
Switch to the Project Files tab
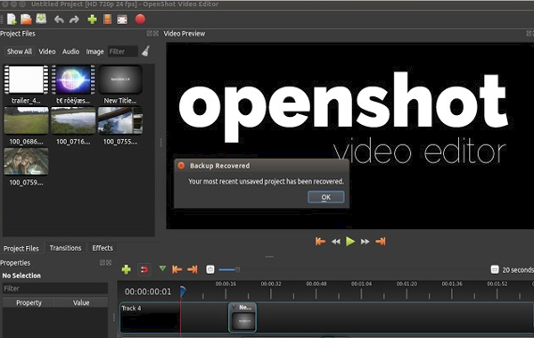pyautogui.click(x=21, y=248)
